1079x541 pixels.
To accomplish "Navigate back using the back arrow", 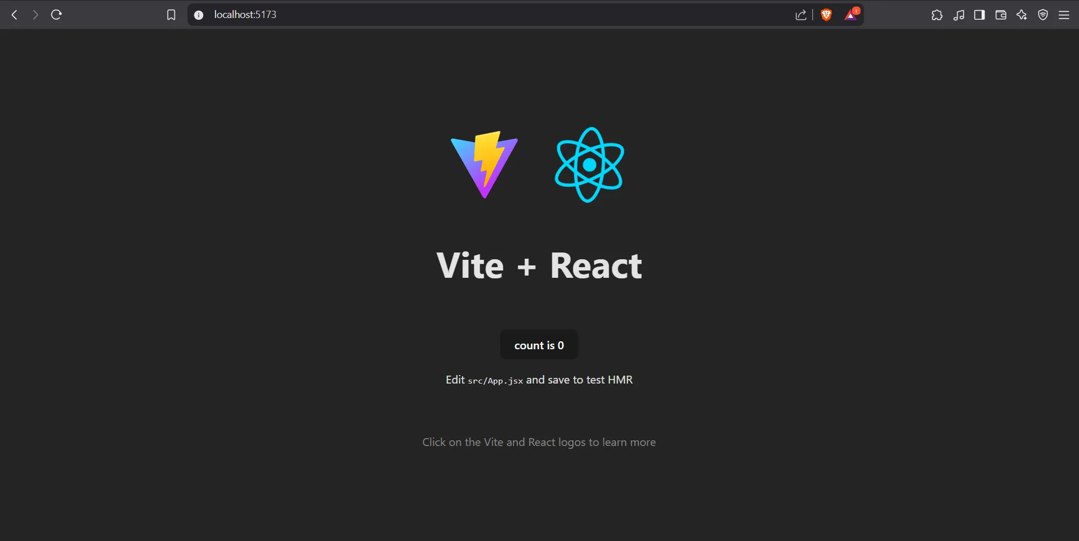I will 14,15.
